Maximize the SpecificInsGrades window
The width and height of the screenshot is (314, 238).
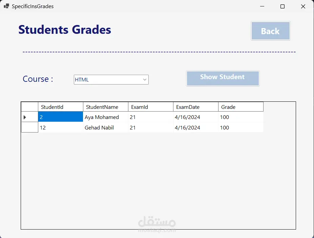pyautogui.click(x=282, y=6)
